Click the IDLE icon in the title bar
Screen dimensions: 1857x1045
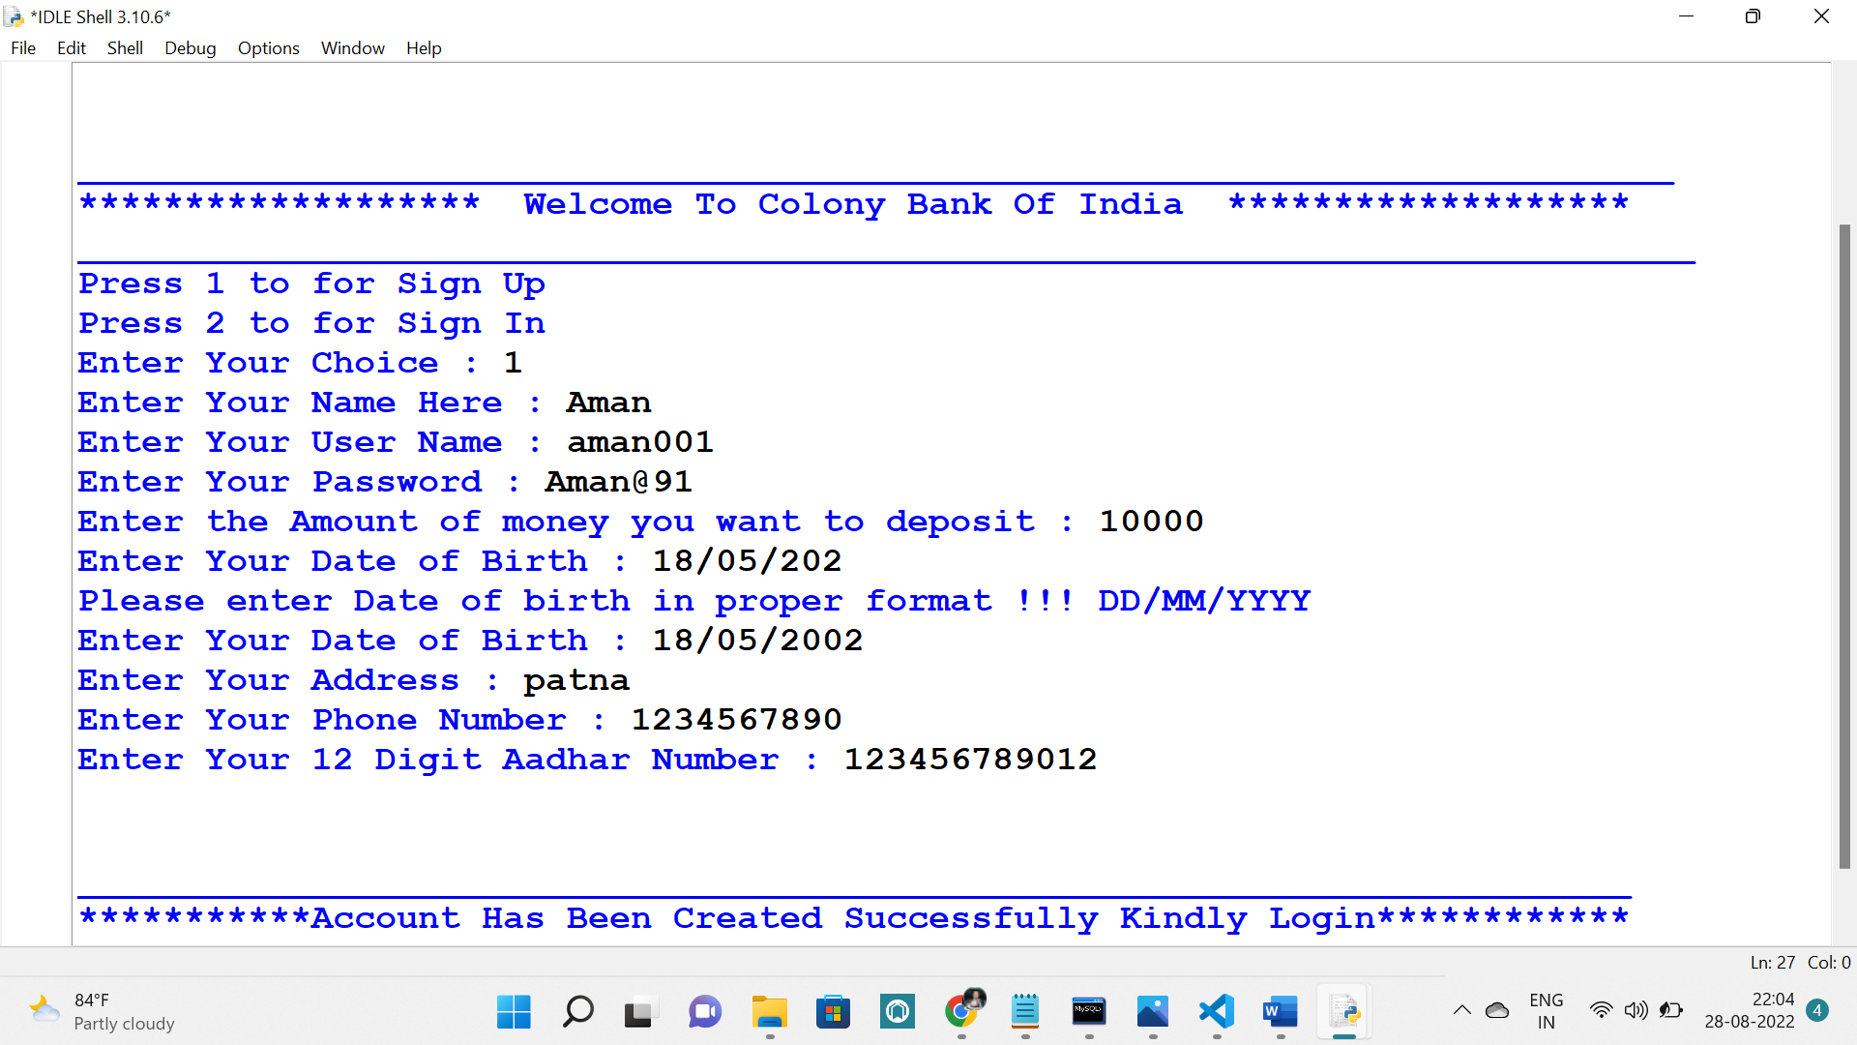coord(14,15)
